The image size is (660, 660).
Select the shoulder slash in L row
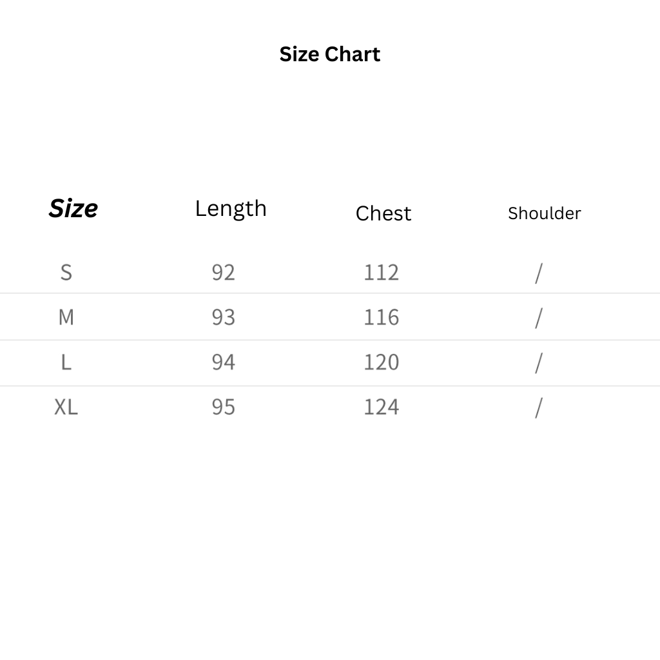pos(538,364)
